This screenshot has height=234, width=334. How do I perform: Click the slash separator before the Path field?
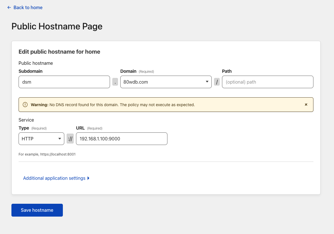(x=217, y=82)
